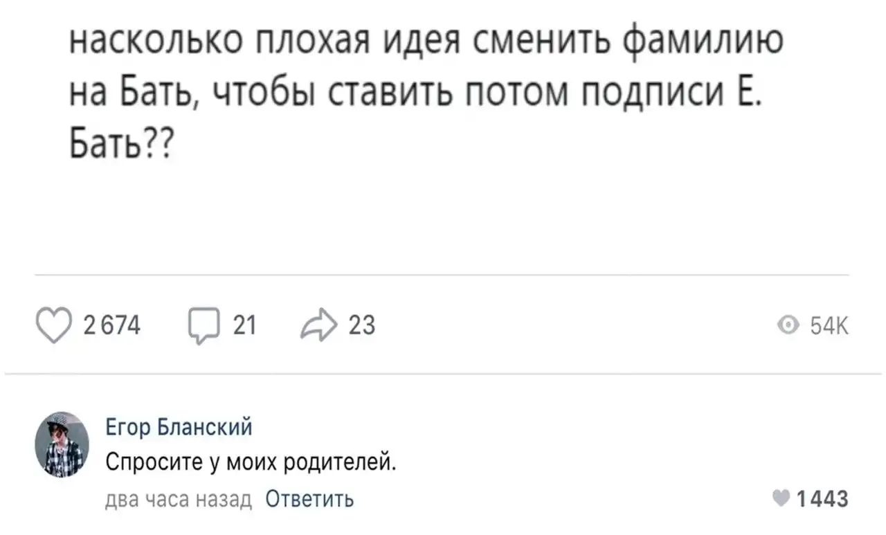Open the Егор Бланский profile name link
The image size is (886, 535).
[178, 427]
